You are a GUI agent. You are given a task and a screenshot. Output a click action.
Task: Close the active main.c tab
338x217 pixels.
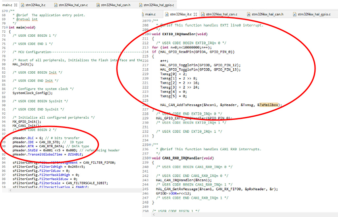[16, 5]
